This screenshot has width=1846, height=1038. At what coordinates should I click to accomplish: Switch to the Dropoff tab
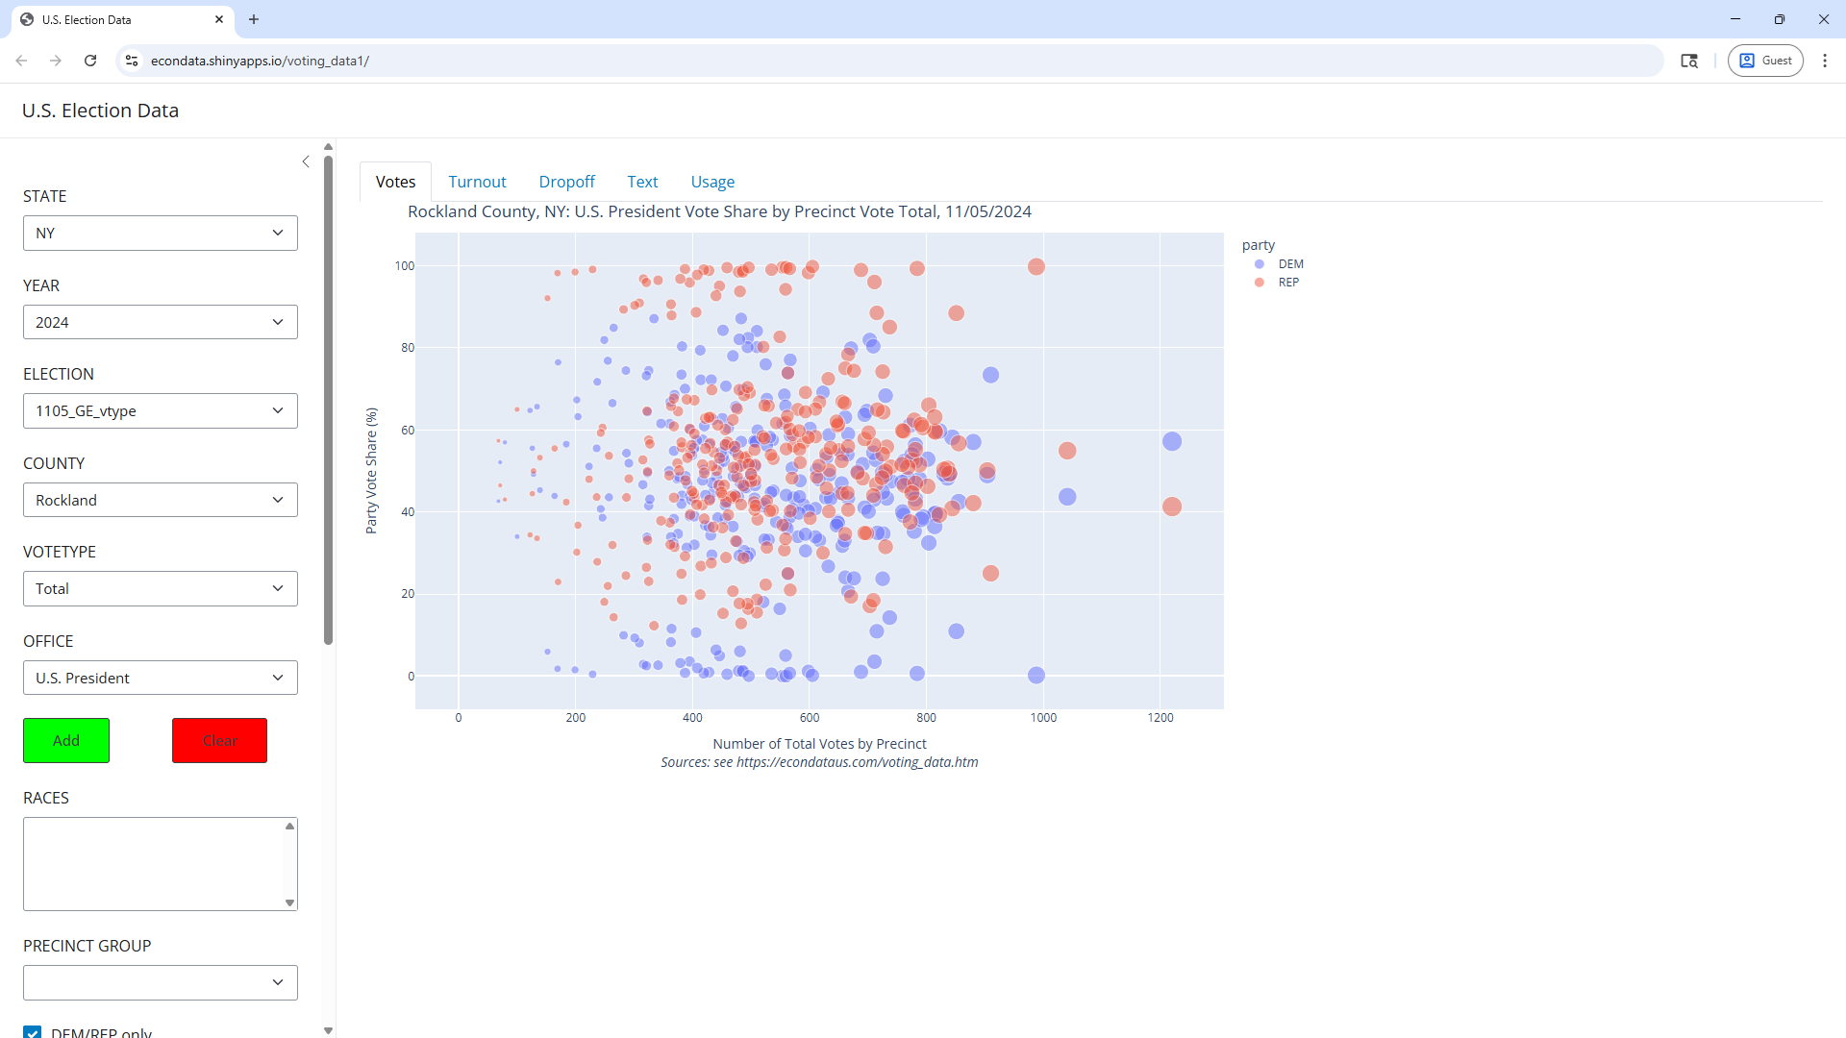566,182
